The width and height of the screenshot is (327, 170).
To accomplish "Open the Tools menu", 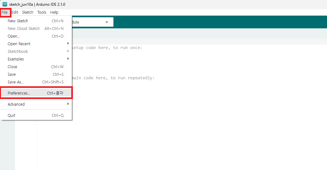I will [x=42, y=12].
